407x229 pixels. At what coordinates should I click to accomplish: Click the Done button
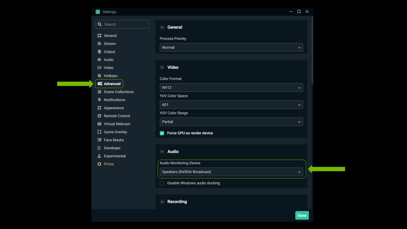click(x=302, y=215)
